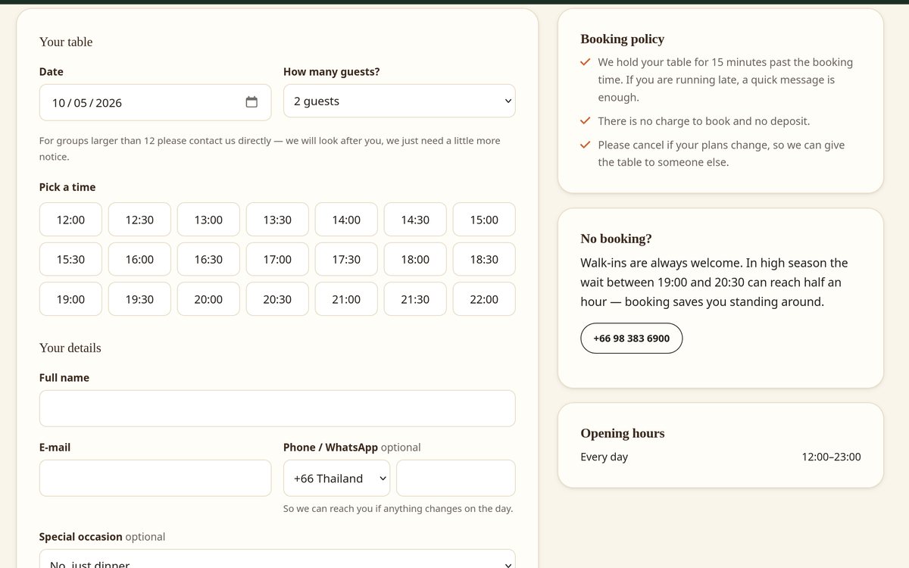Choose the 16:00 time slot
Image resolution: width=909 pixels, height=568 pixels.
[x=139, y=259]
